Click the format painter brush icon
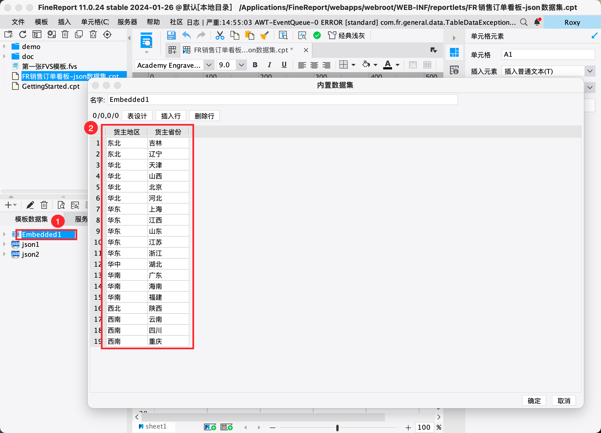 point(264,35)
